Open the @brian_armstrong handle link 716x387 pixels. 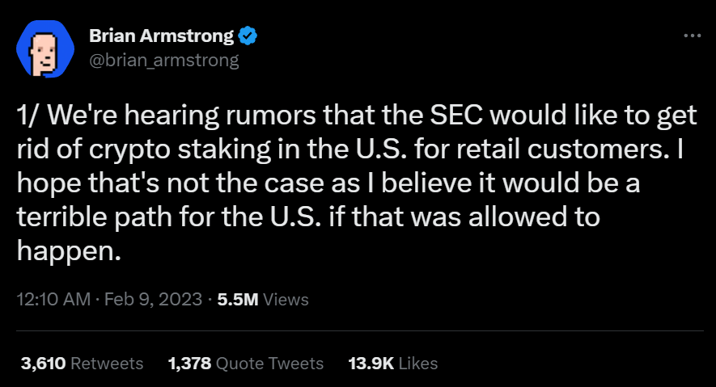(164, 60)
